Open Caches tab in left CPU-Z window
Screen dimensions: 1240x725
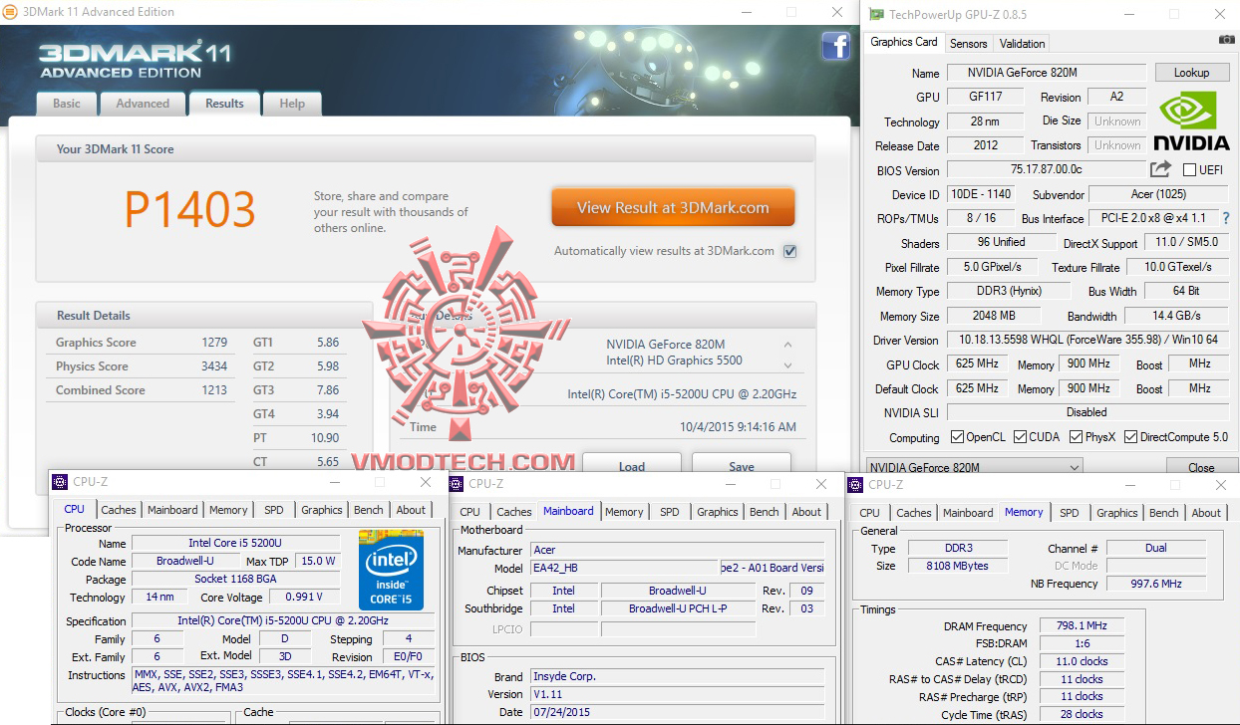click(x=119, y=510)
